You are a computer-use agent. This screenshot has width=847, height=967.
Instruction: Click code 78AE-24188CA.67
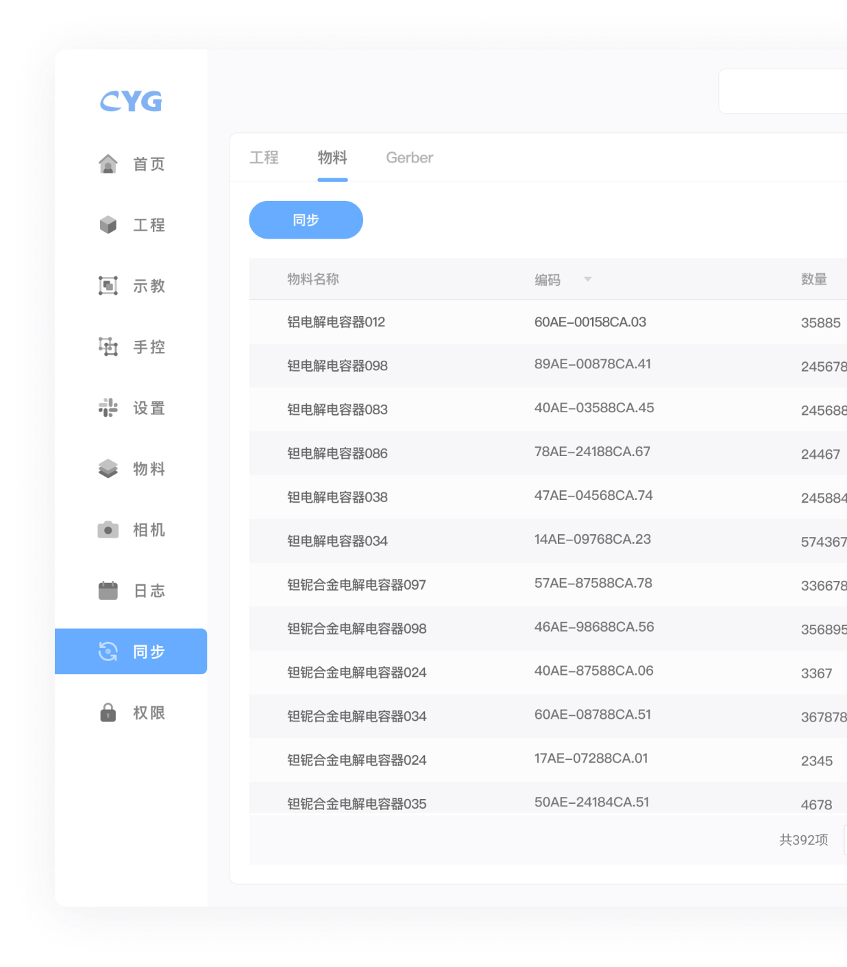pyautogui.click(x=592, y=452)
